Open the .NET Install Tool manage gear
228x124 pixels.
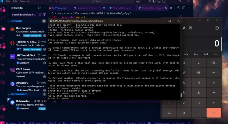pyautogui.click(x=44, y=63)
